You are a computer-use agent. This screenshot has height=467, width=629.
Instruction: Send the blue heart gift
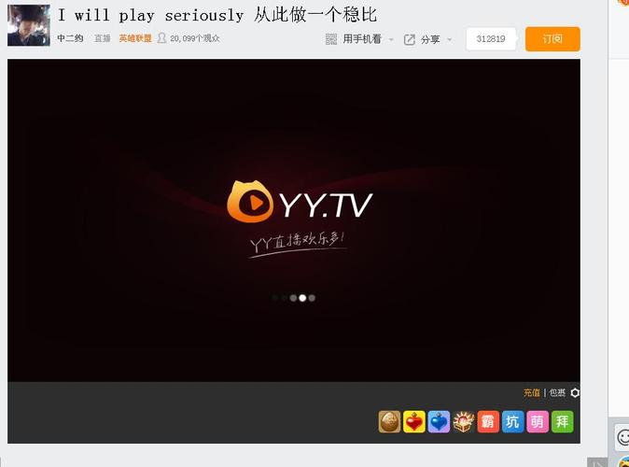click(x=439, y=422)
